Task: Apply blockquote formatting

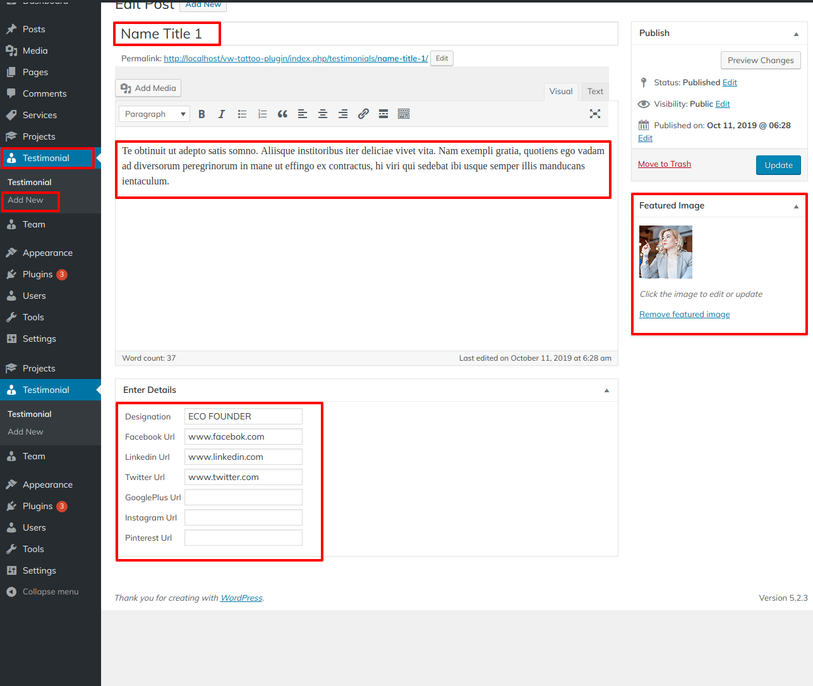Action: click(x=282, y=114)
